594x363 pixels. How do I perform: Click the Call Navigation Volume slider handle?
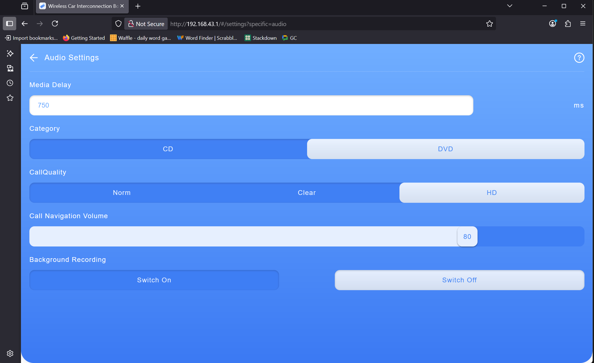(467, 236)
